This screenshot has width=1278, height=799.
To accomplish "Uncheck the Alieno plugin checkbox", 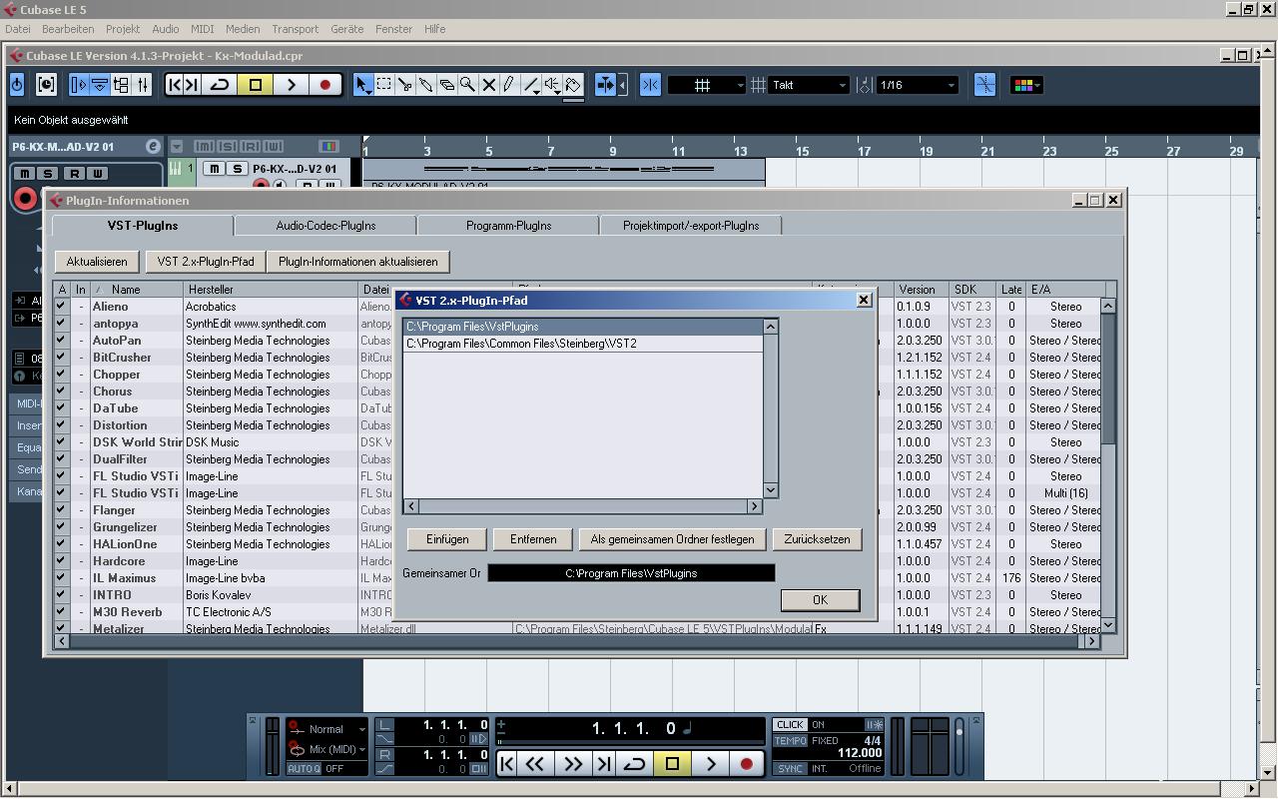I will click(x=62, y=307).
